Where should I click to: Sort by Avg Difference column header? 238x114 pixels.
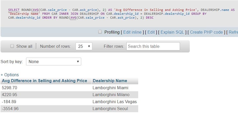tap(44, 81)
